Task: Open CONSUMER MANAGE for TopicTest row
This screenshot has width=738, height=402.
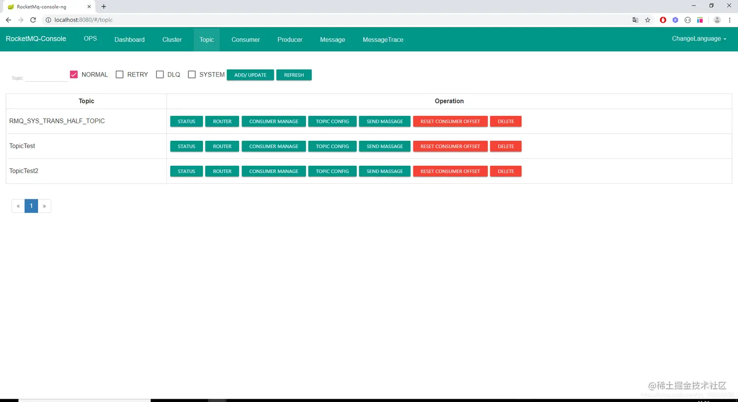Action: [273, 146]
